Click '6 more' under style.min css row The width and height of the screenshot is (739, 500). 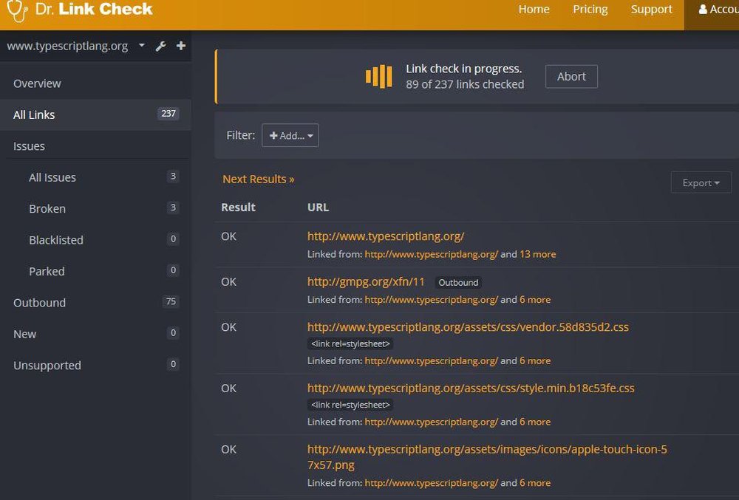(535, 422)
